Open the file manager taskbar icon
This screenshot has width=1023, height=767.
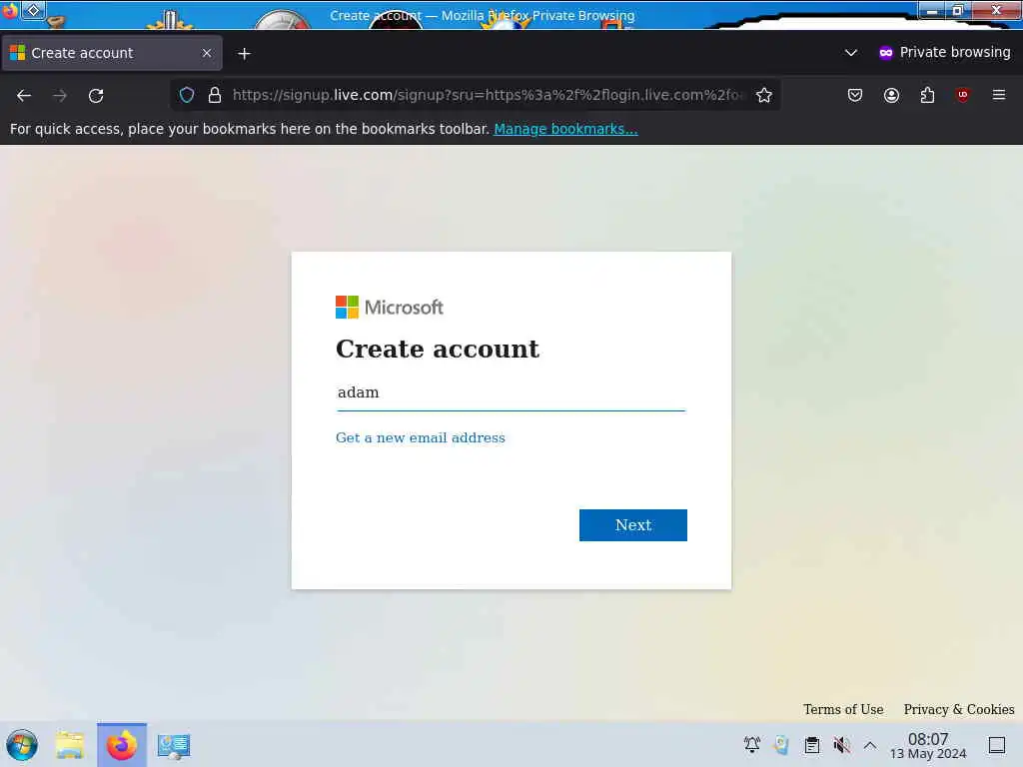[70, 745]
